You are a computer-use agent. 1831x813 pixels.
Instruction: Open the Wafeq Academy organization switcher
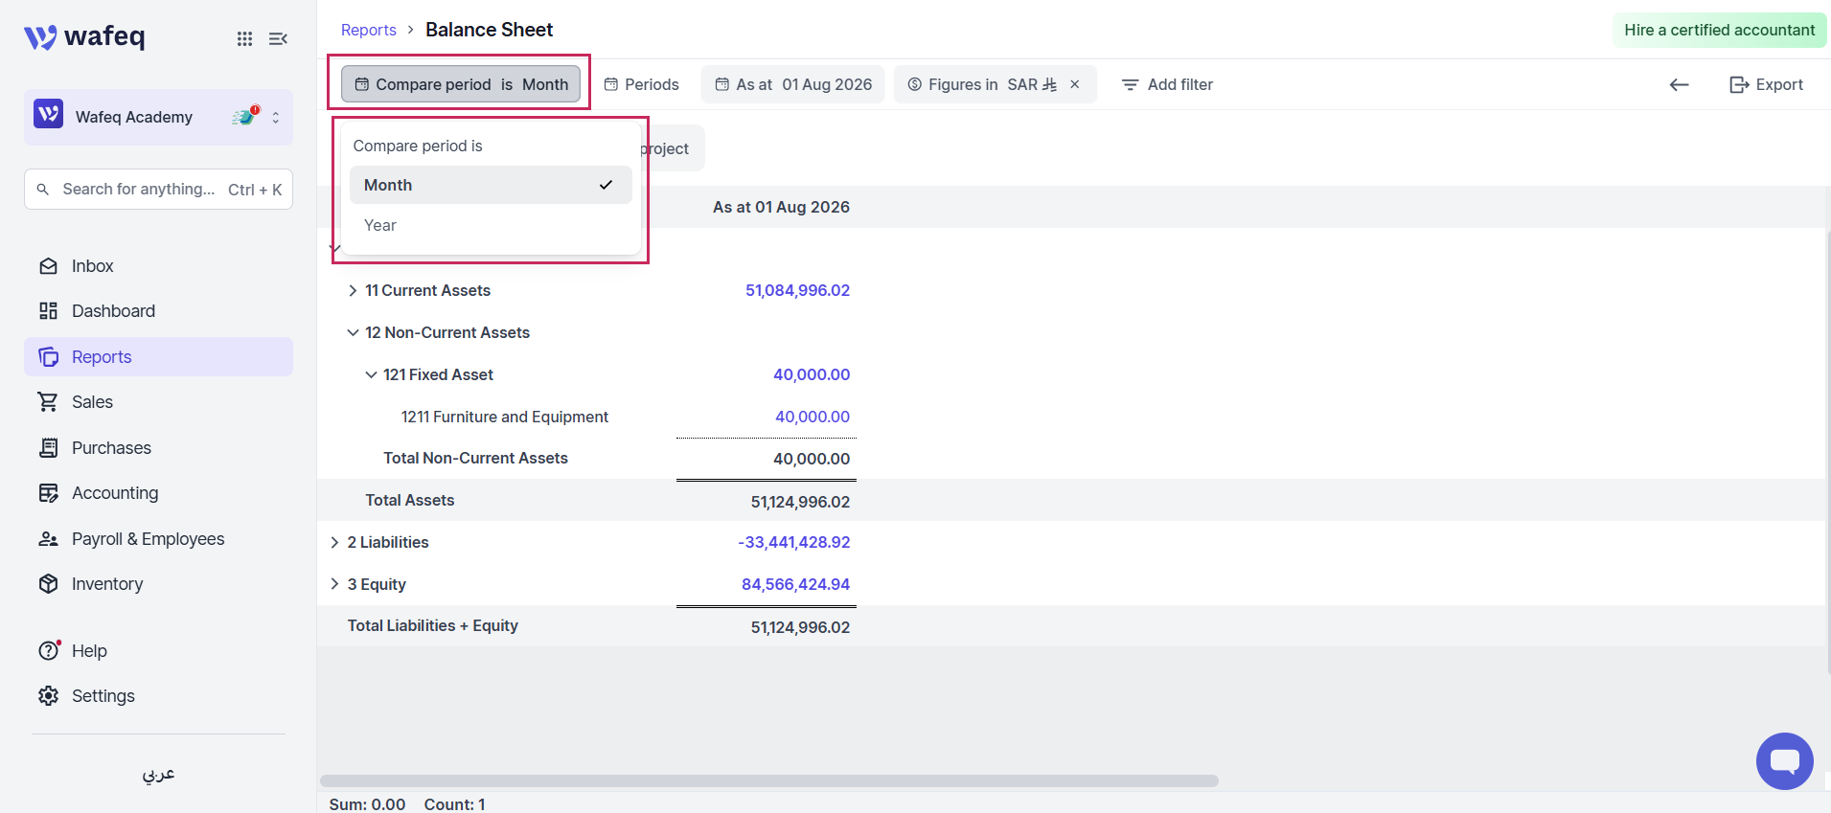[158, 117]
